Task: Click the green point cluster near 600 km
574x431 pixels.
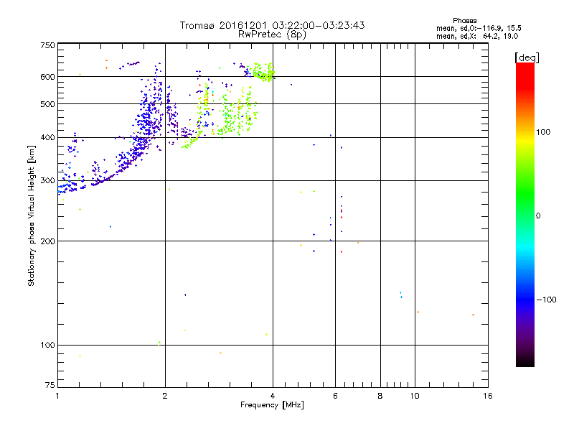Action: pos(263,72)
